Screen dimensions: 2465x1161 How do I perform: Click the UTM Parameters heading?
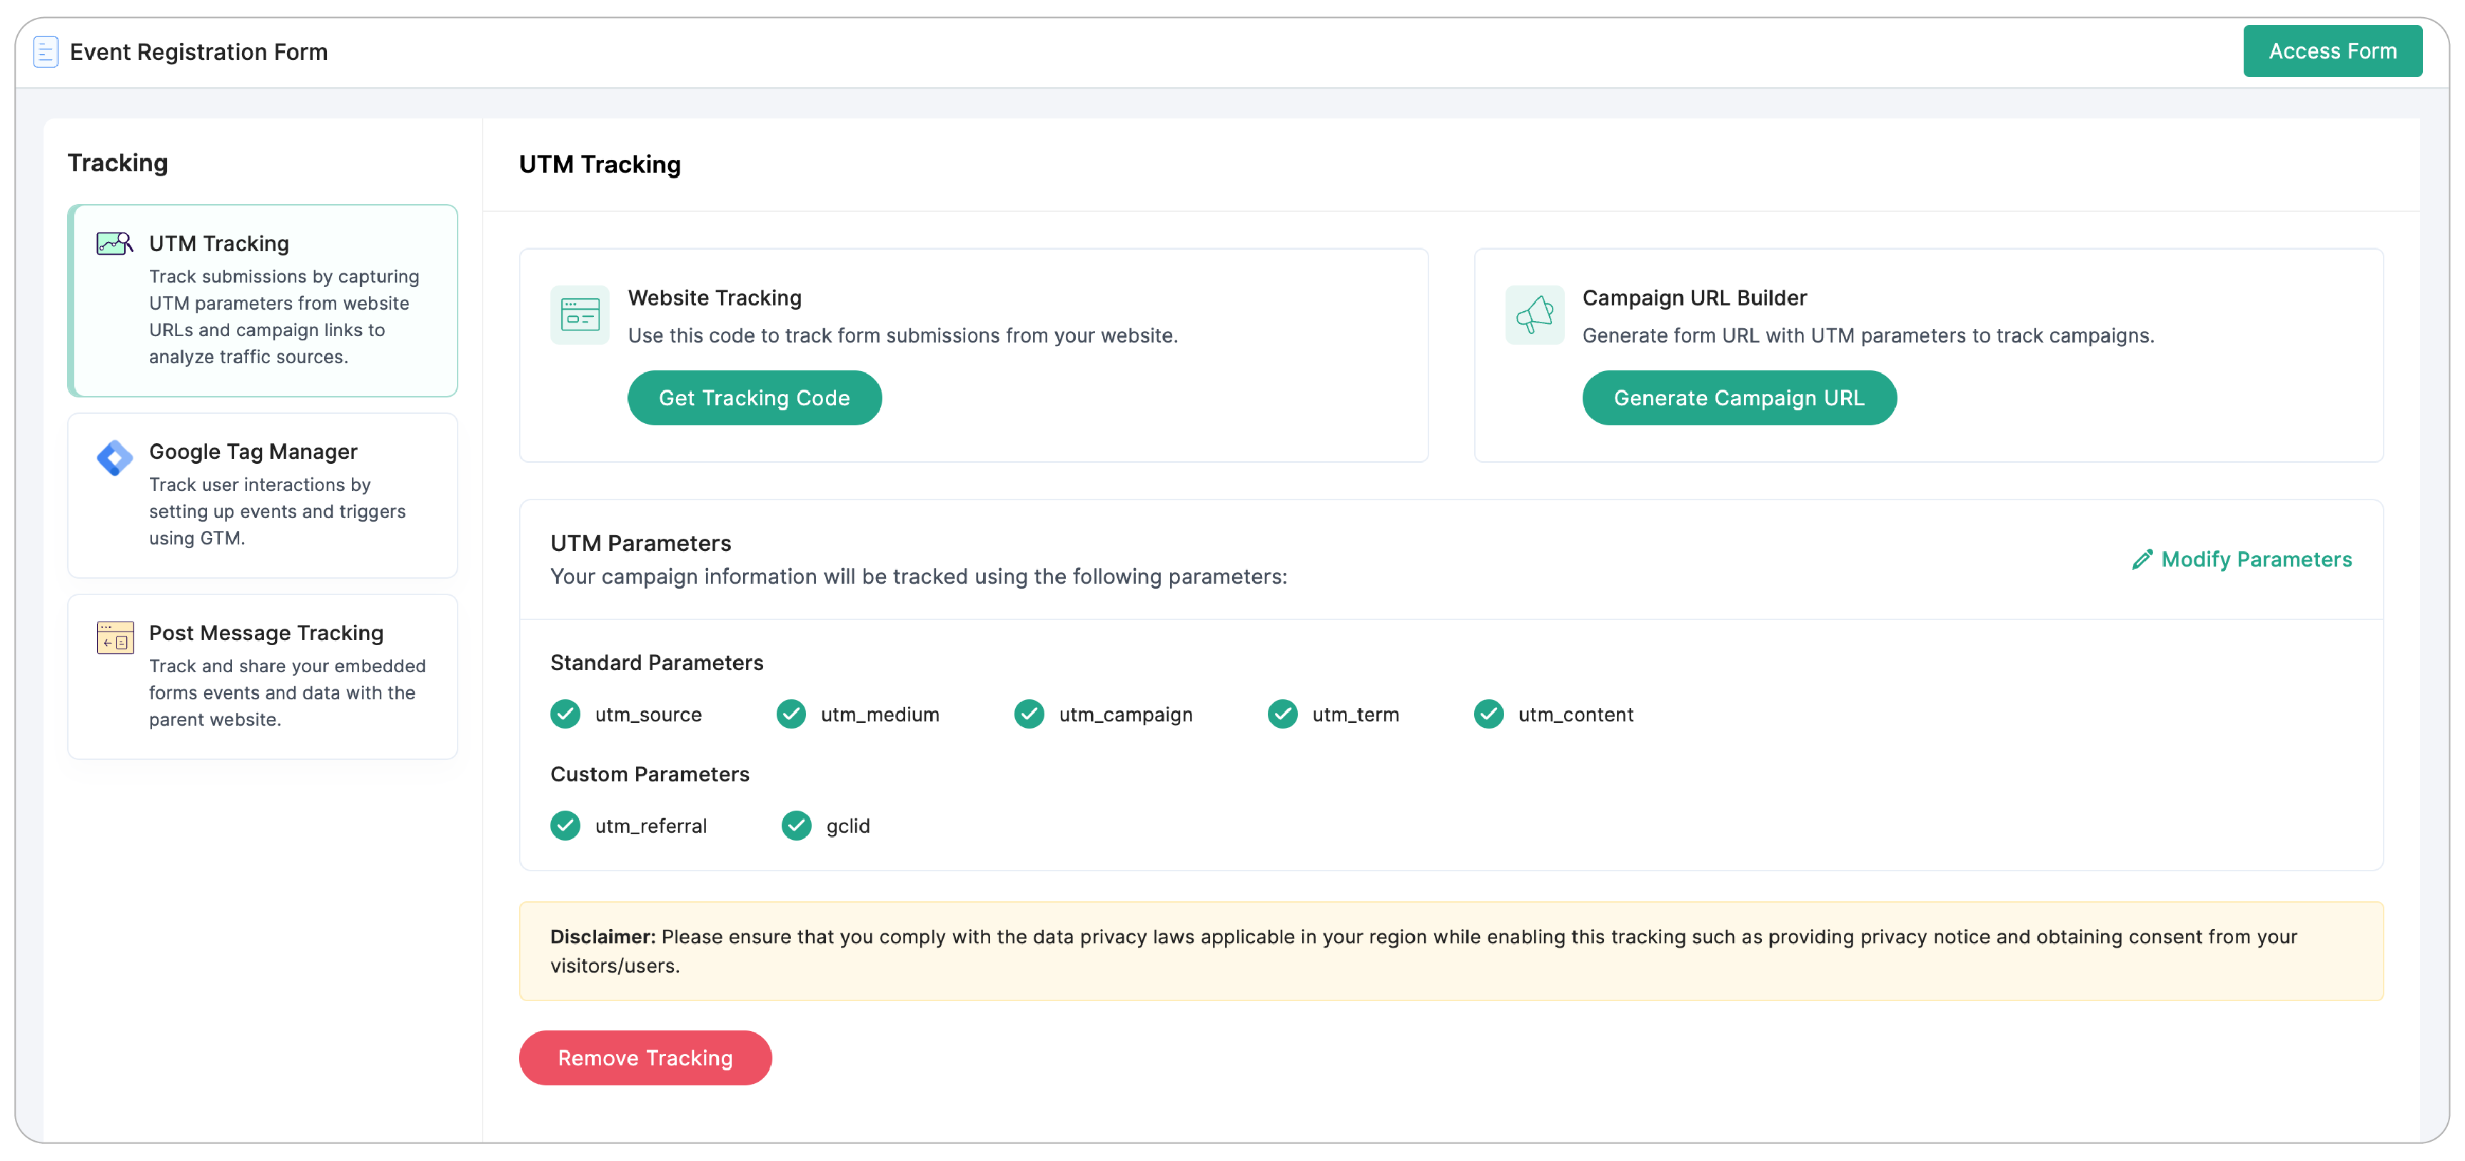(641, 543)
